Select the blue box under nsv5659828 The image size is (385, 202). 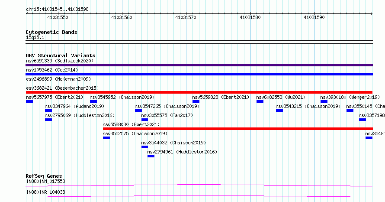(x=196, y=101)
